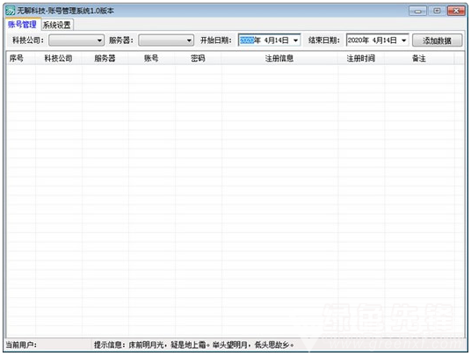
Task: Click the 科技公司 column header
Action: tap(59, 58)
